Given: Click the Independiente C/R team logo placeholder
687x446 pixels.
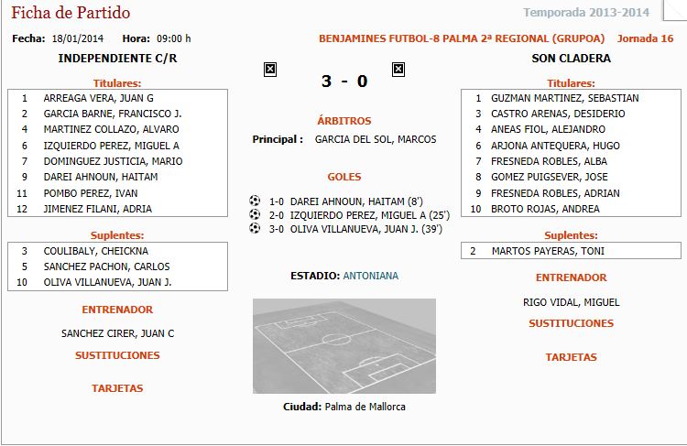Looking at the screenshot, I should point(270,70).
